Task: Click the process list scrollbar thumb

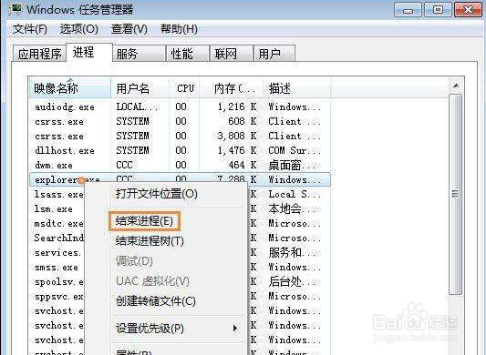Action: pyautogui.click(x=455, y=194)
